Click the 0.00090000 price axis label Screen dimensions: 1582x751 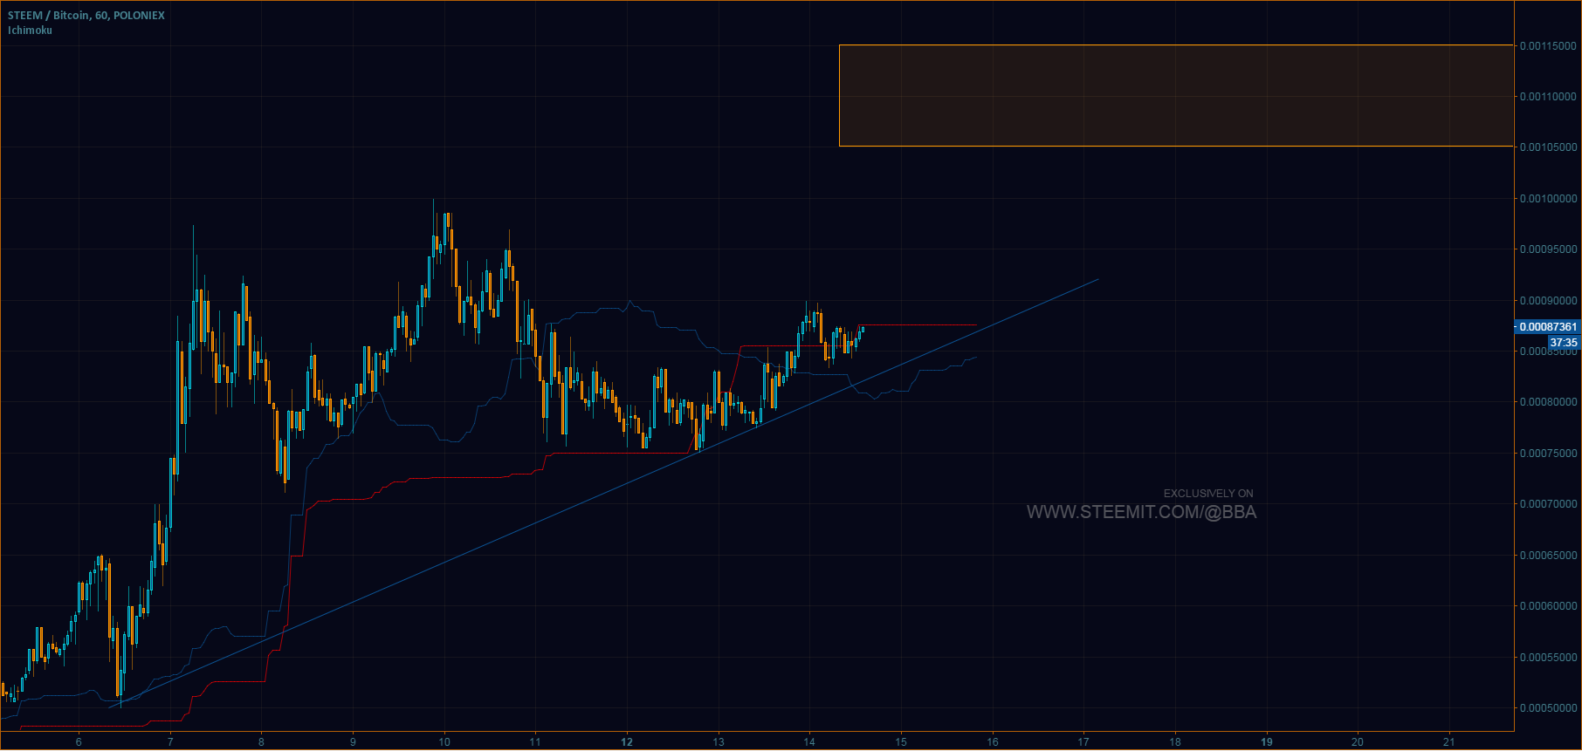click(x=1548, y=301)
